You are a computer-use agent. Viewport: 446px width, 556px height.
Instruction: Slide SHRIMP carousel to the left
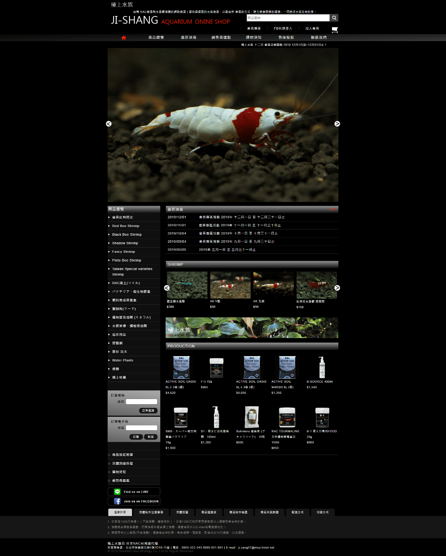coord(167,288)
